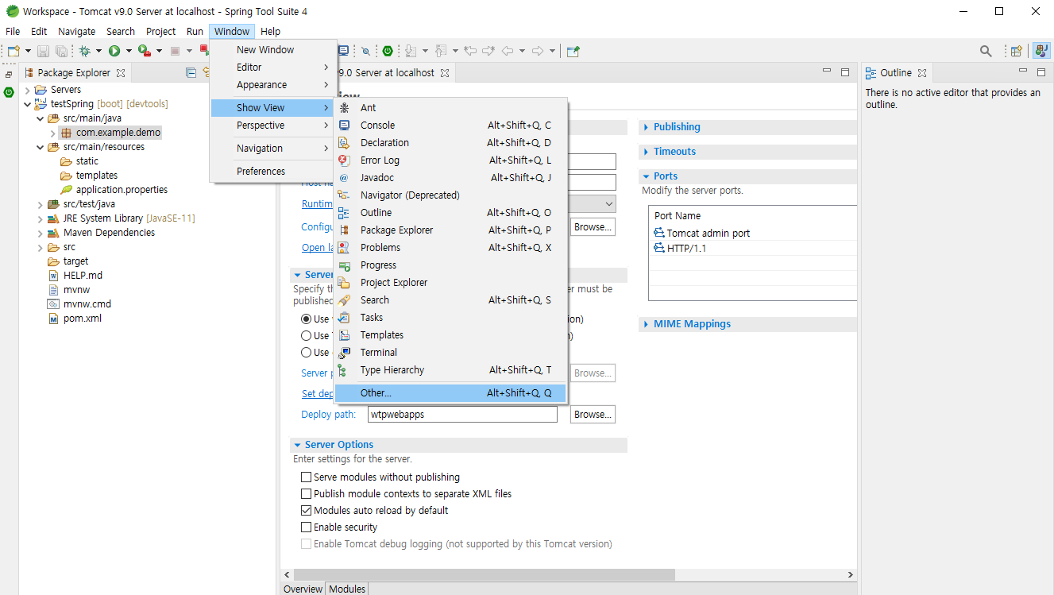Open the Run button dropdown arrow
This screenshot has width=1054, height=595.
tap(129, 51)
